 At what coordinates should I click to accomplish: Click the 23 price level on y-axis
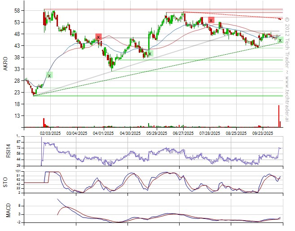point(17,92)
